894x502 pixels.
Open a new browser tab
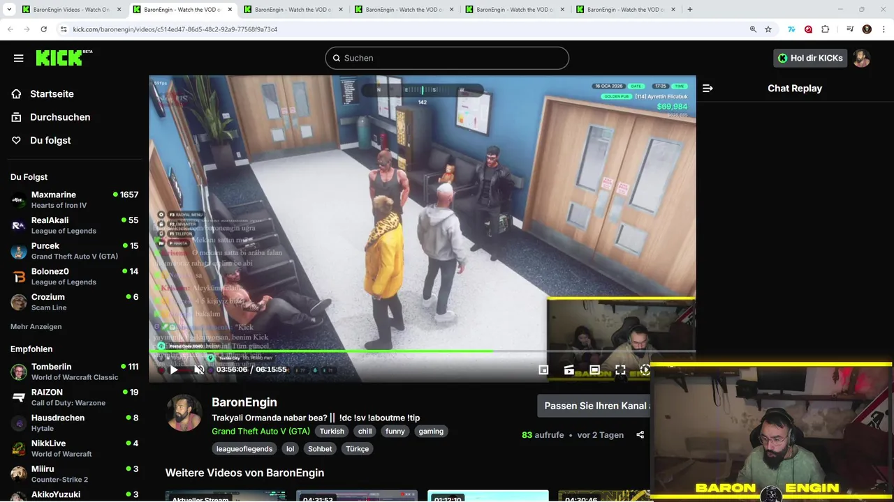690,10
